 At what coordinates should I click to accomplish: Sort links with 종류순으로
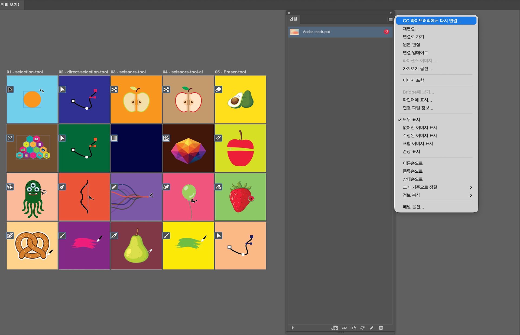click(x=436, y=171)
